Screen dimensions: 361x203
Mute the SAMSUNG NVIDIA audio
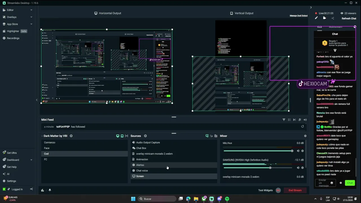tap(298, 168)
